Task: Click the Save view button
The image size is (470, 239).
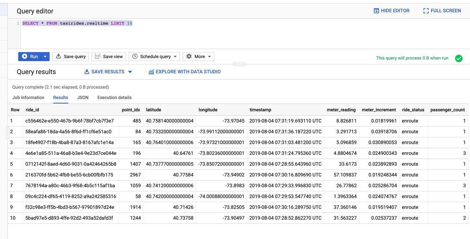Action: click(108, 57)
